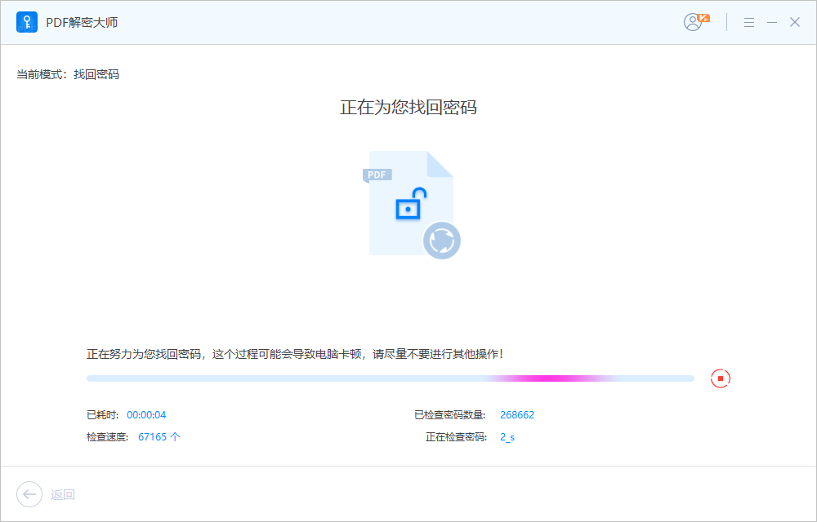The width and height of the screenshot is (817, 522).
Task: Click the currently checking password 2_s
Action: 507,436
